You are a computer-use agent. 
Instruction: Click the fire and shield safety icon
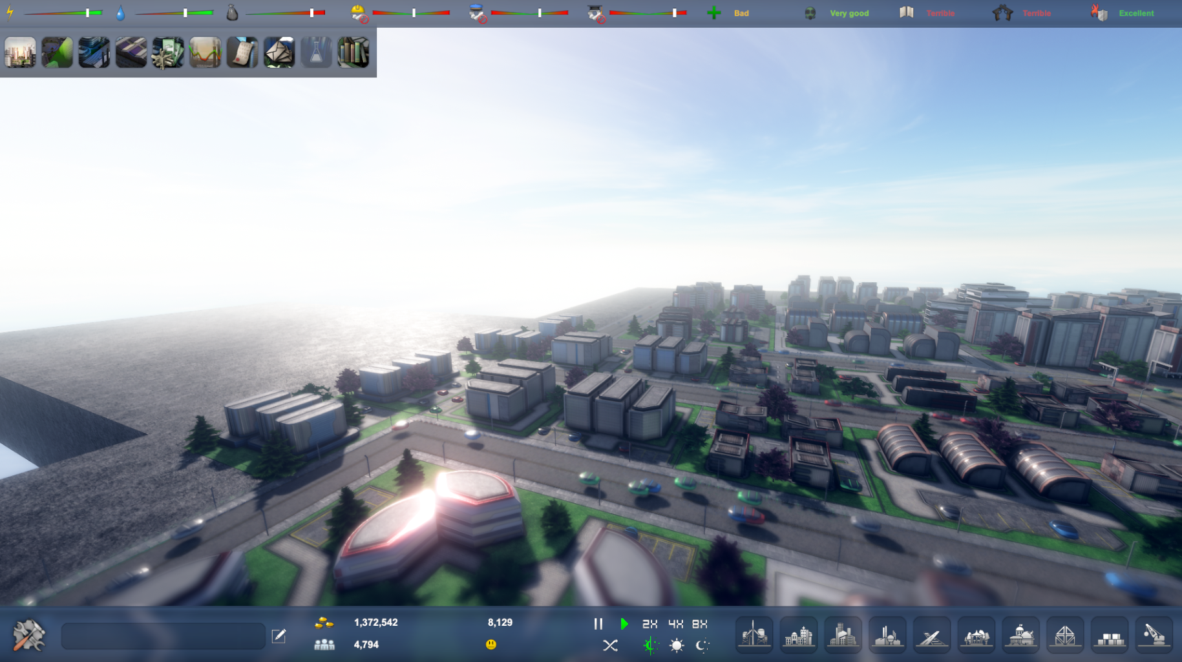[1099, 12]
